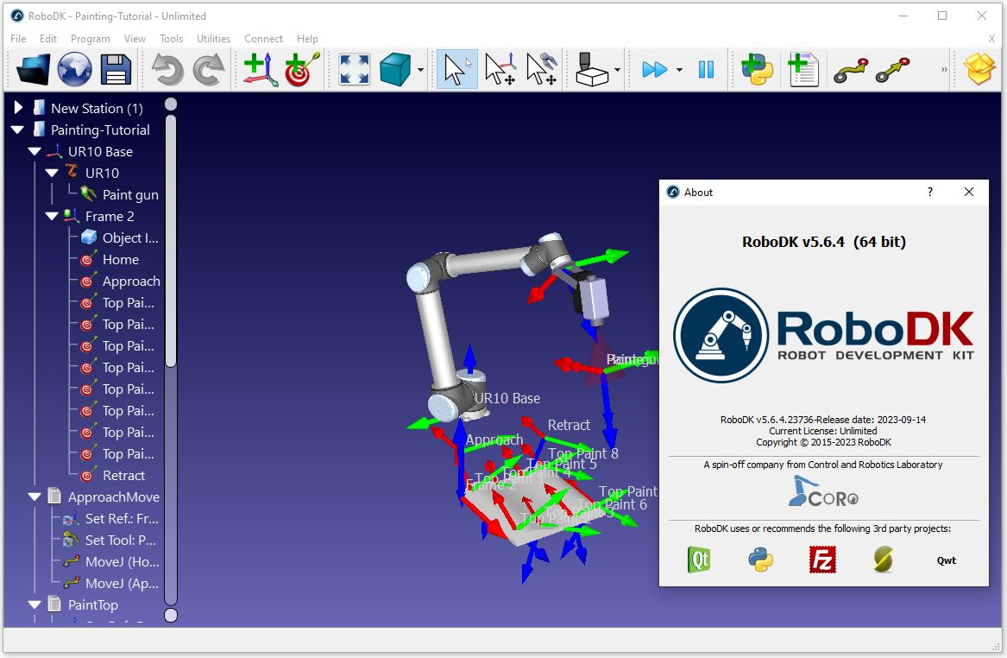Collapse the UR10 Base tree node
The image size is (1007, 658).
pos(35,152)
